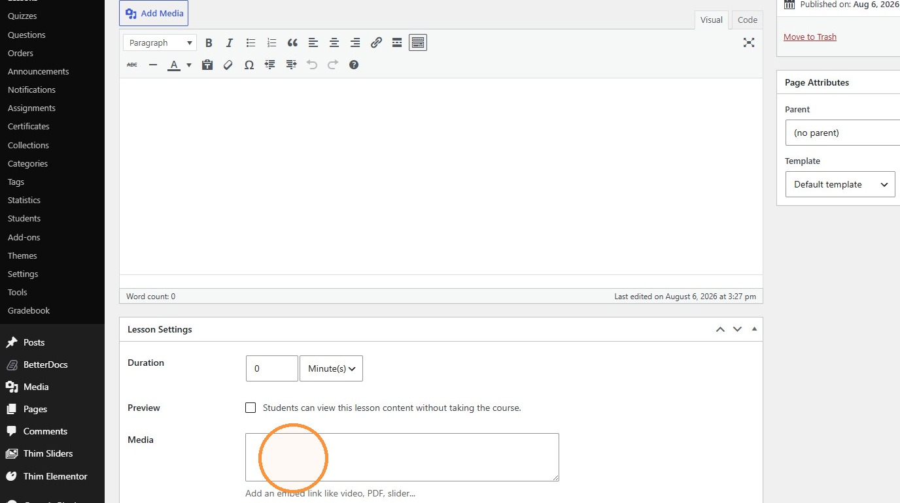This screenshot has width=900, height=503.
Task: Toggle bold formatting in editor toolbar
Action: pos(209,42)
